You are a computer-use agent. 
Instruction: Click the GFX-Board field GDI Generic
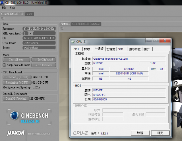click(39, 43)
